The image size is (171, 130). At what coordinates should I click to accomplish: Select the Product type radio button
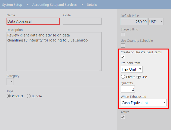pyautogui.click(x=9, y=96)
